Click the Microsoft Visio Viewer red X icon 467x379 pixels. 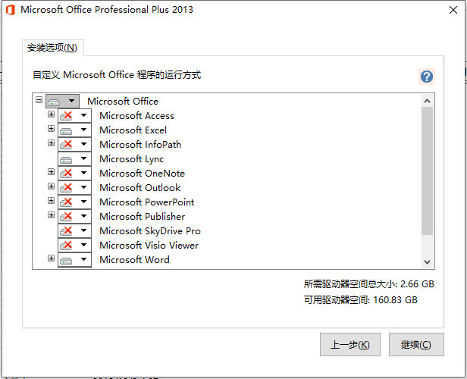tap(66, 246)
